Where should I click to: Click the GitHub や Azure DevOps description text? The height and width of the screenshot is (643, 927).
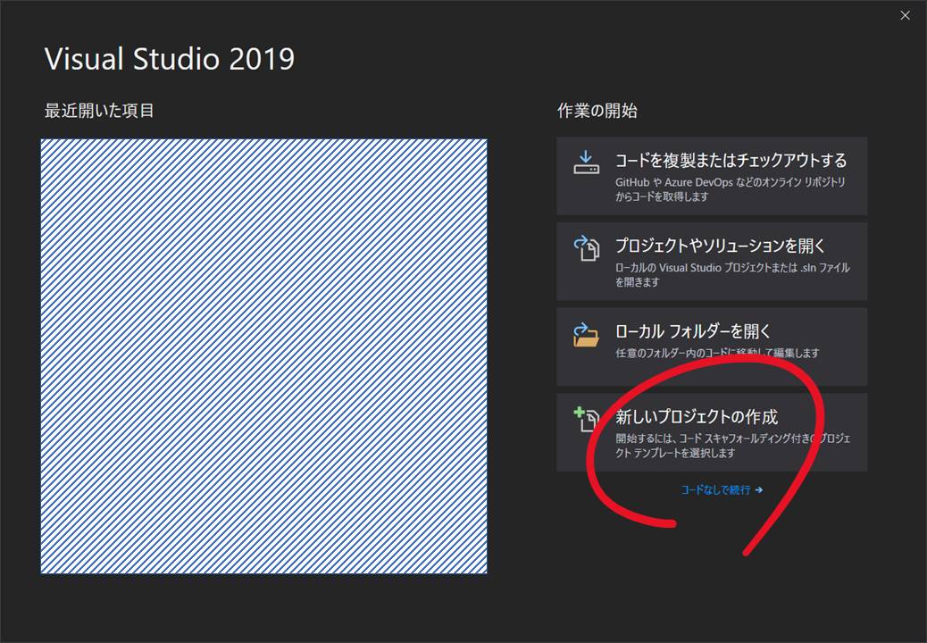(x=731, y=189)
